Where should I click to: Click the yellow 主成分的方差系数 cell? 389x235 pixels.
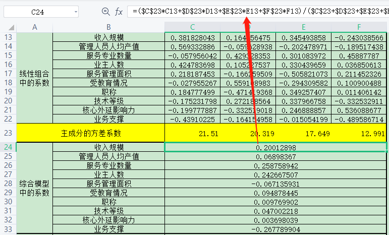[x=91, y=133]
